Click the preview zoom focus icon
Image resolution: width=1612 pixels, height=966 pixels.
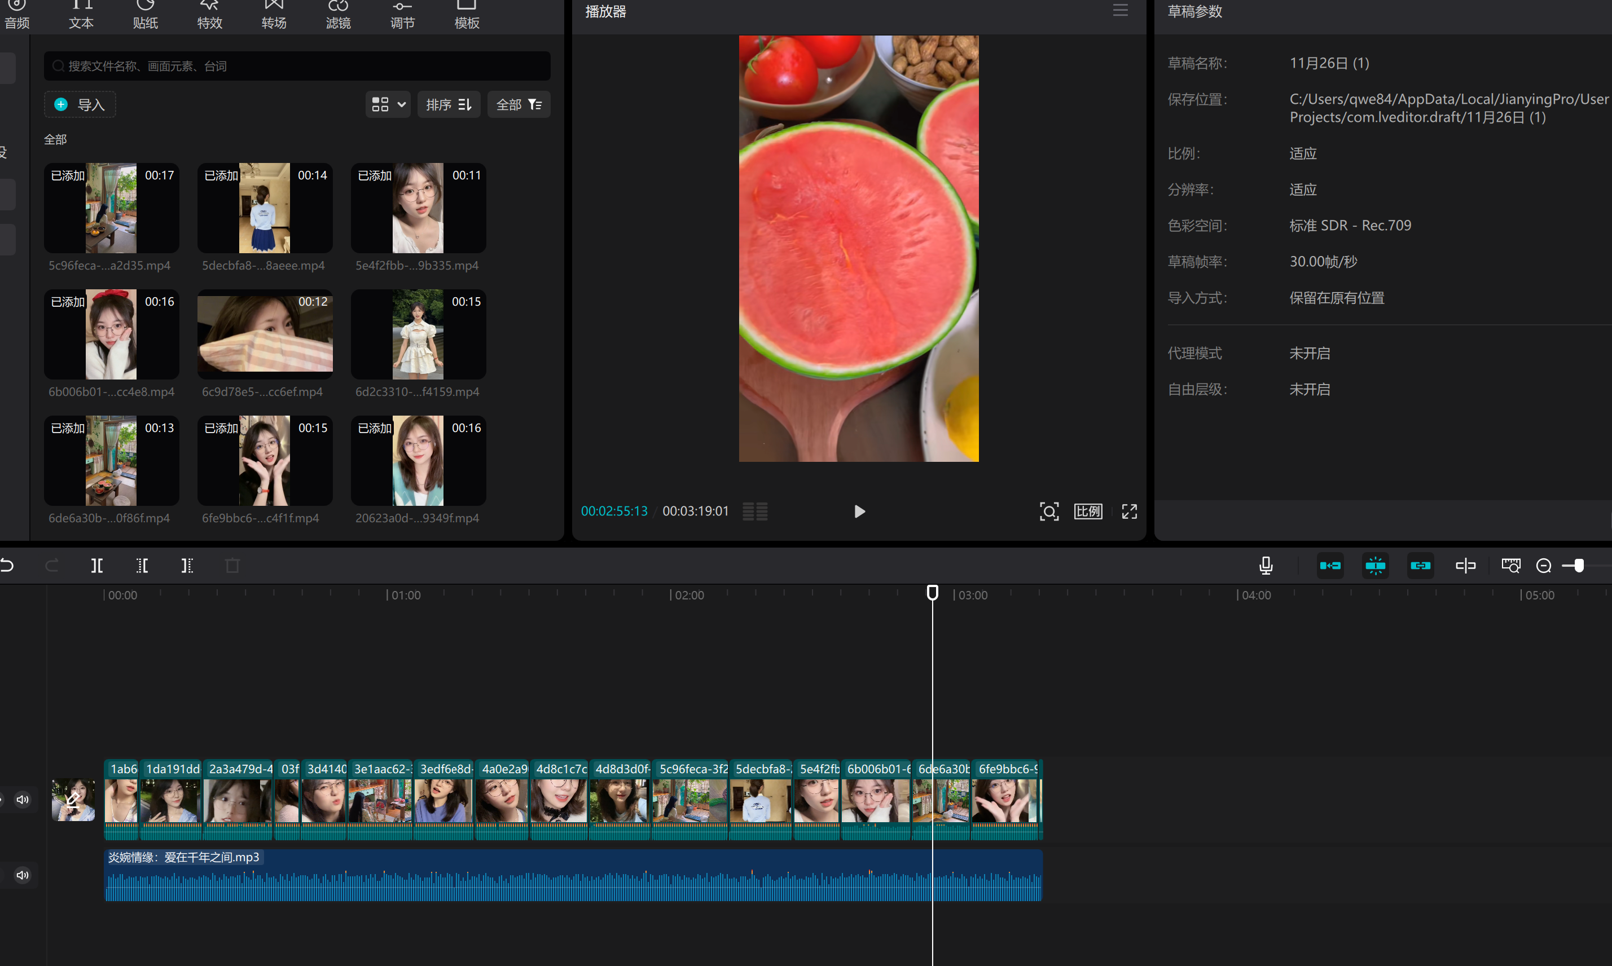click(x=1048, y=511)
